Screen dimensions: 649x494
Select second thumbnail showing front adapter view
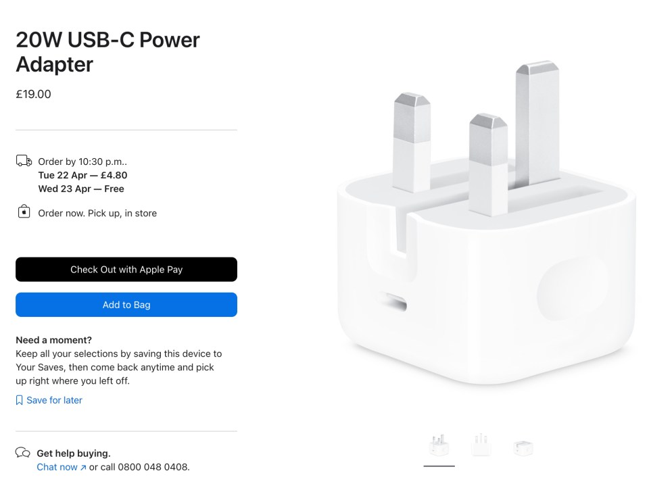[x=481, y=445]
